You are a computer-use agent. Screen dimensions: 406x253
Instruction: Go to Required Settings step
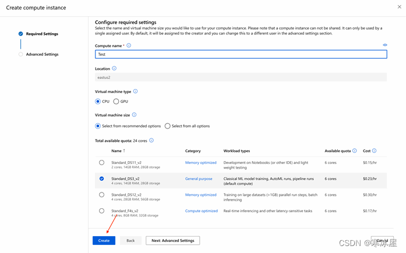42,34
